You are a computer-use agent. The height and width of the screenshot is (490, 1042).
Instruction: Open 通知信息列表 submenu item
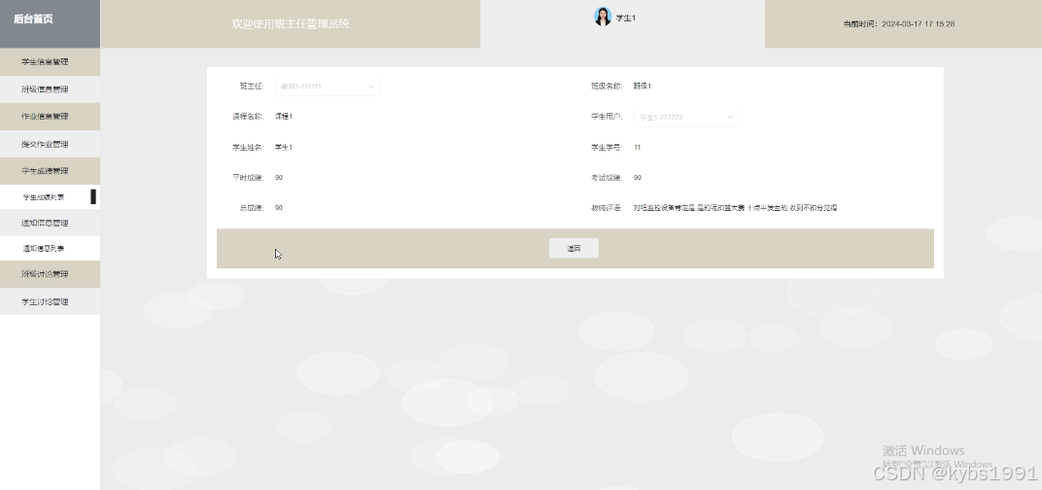[50, 248]
